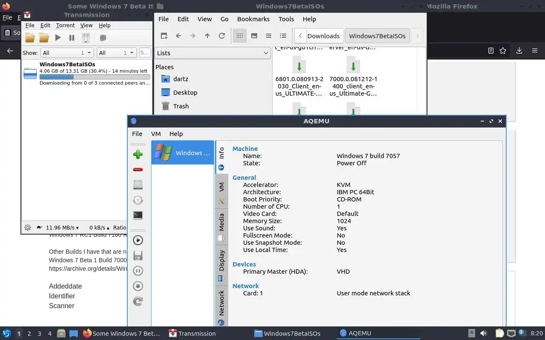The width and height of the screenshot is (545, 340).
Task: Click the hard disk icon in AQEMU sidebar
Action: click(138, 184)
